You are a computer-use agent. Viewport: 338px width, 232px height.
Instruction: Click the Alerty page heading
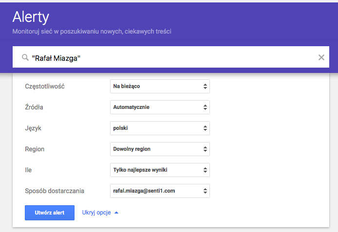click(31, 18)
